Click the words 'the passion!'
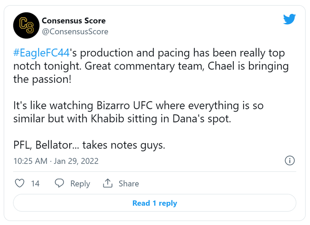The image size is (310, 225). (43, 79)
